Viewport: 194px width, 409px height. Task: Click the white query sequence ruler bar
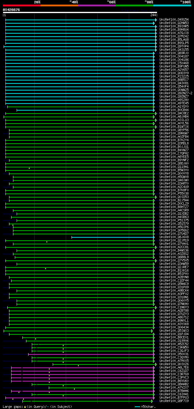click(80, 12)
